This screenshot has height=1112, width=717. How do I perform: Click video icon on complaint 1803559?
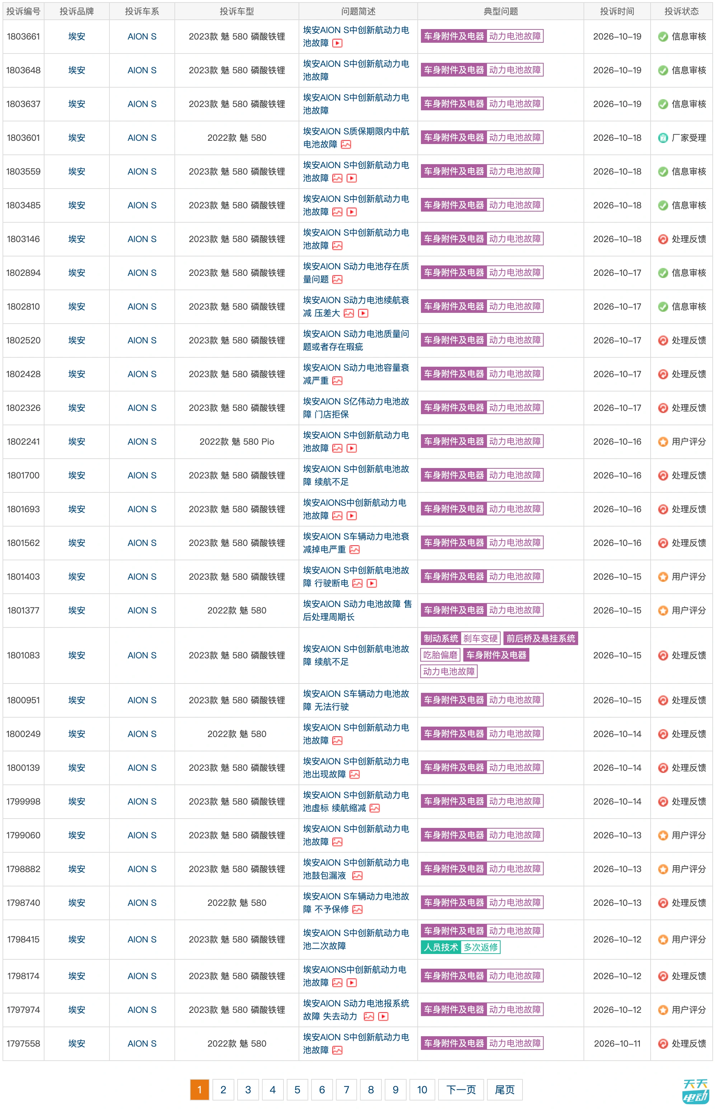(352, 179)
